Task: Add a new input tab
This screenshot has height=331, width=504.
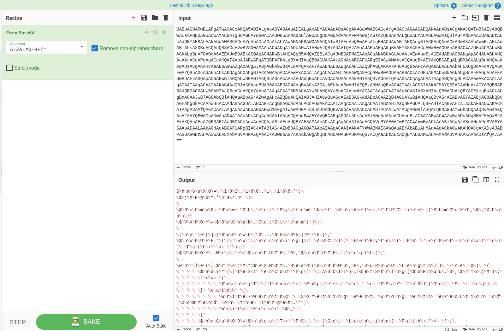Action: click(454, 18)
